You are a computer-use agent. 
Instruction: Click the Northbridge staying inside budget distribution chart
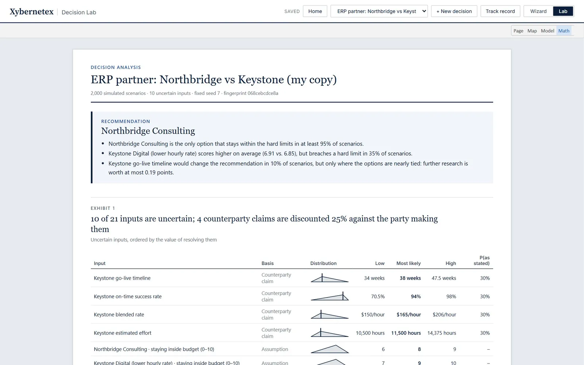click(330, 349)
